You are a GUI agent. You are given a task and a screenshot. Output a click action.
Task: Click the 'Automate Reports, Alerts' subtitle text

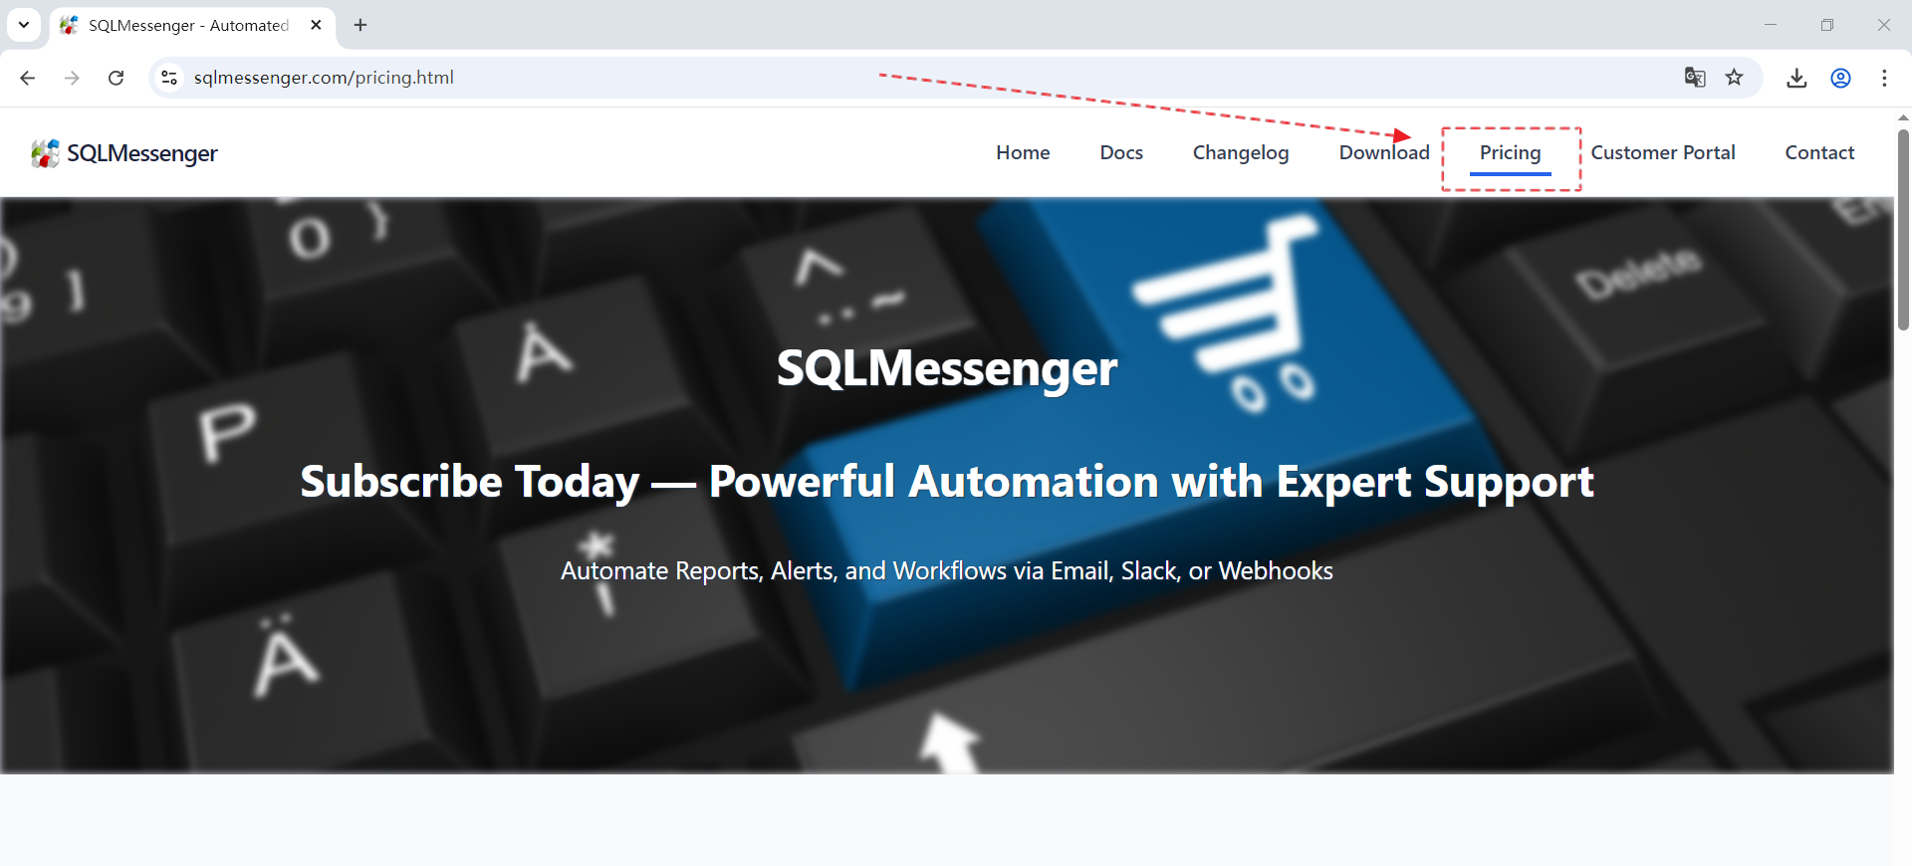(947, 571)
